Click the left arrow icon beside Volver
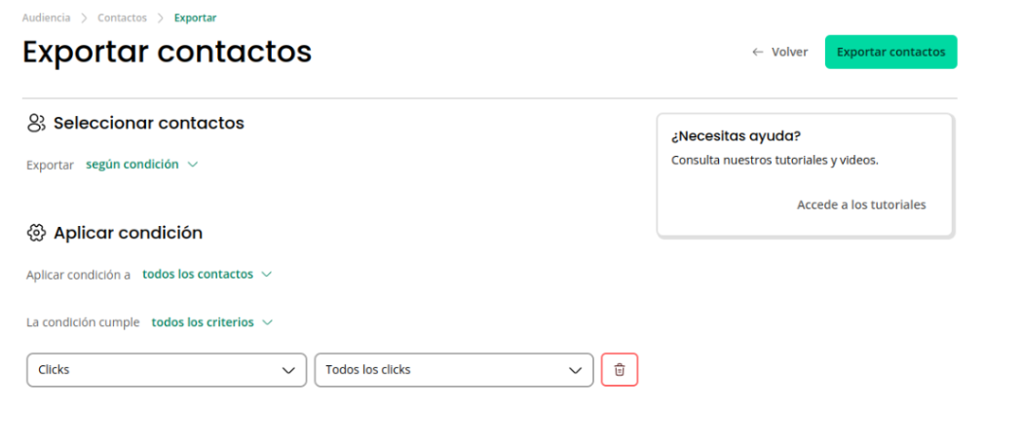Viewport: 1022px width, 447px height. [757, 53]
